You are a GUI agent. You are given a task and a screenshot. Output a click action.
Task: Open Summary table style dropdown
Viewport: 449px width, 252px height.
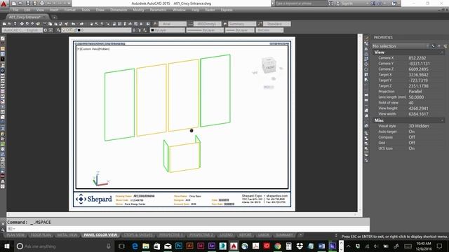coord(242,24)
